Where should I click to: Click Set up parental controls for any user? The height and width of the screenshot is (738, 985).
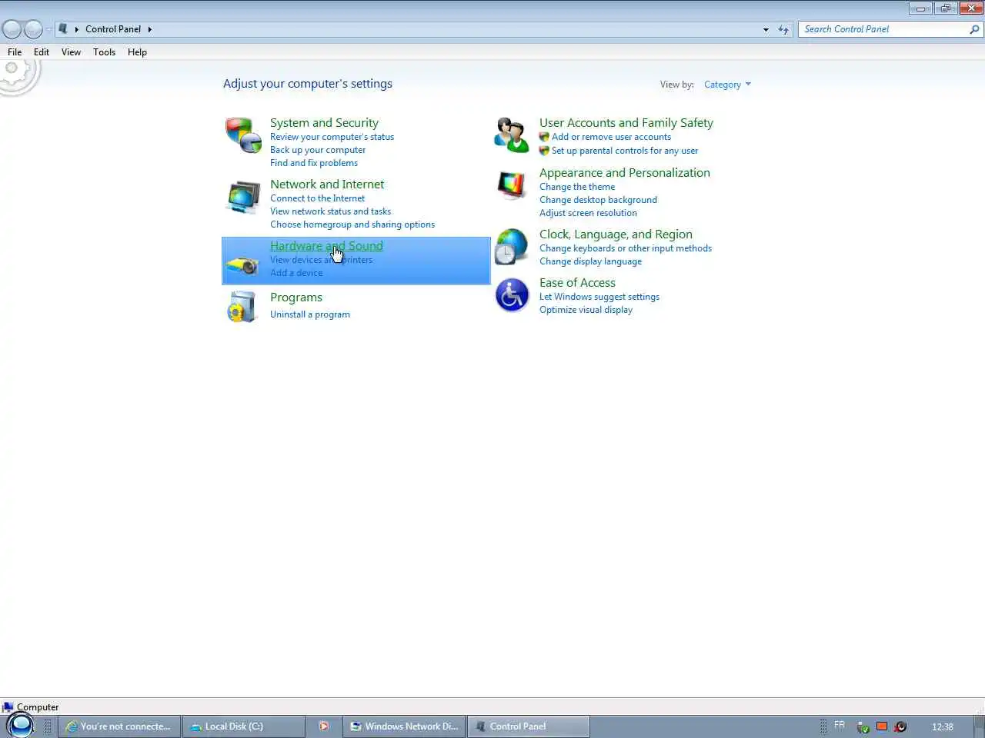[x=625, y=151]
